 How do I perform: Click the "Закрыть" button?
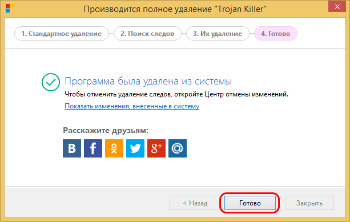[309, 203]
